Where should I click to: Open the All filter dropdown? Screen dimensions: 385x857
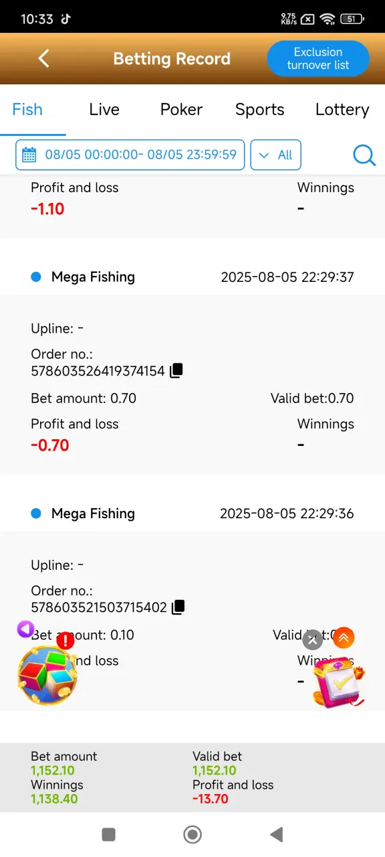(276, 155)
